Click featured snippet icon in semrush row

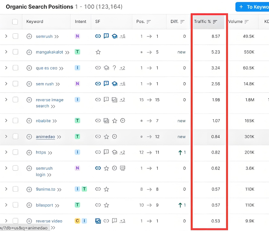[x=106, y=36]
